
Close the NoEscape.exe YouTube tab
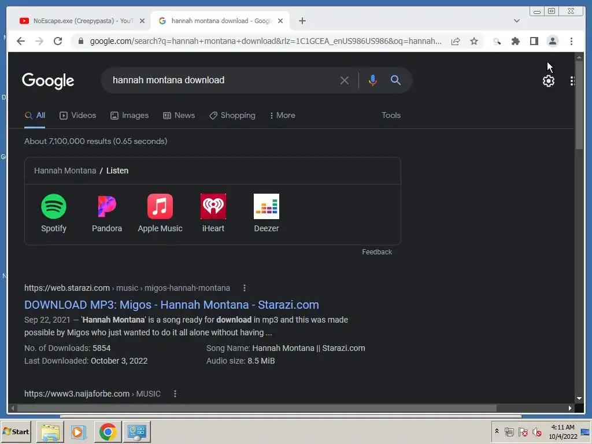click(x=142, y=21)
